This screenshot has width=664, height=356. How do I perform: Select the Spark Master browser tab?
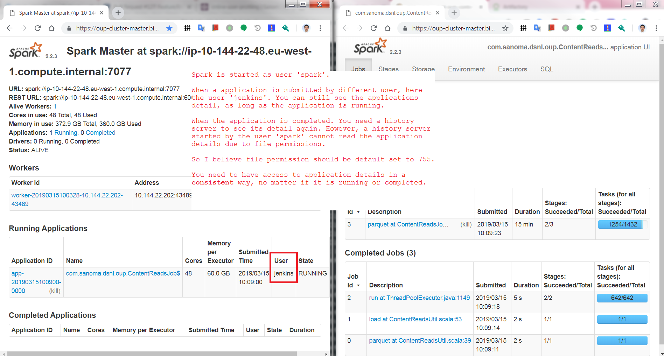56,13
